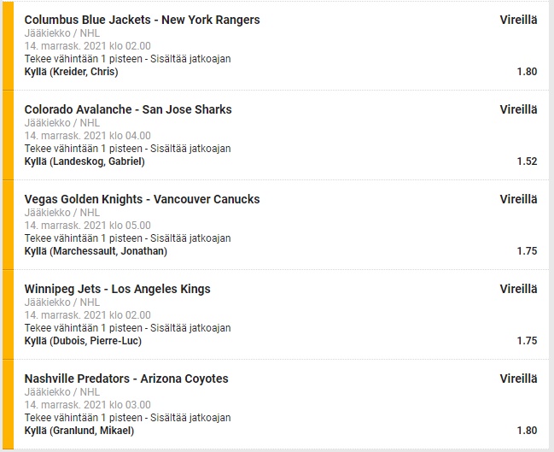554x452 pixels.
Task: Click Vireillä status of Columbus Blue Jackets bet
Action: (518, 20)
